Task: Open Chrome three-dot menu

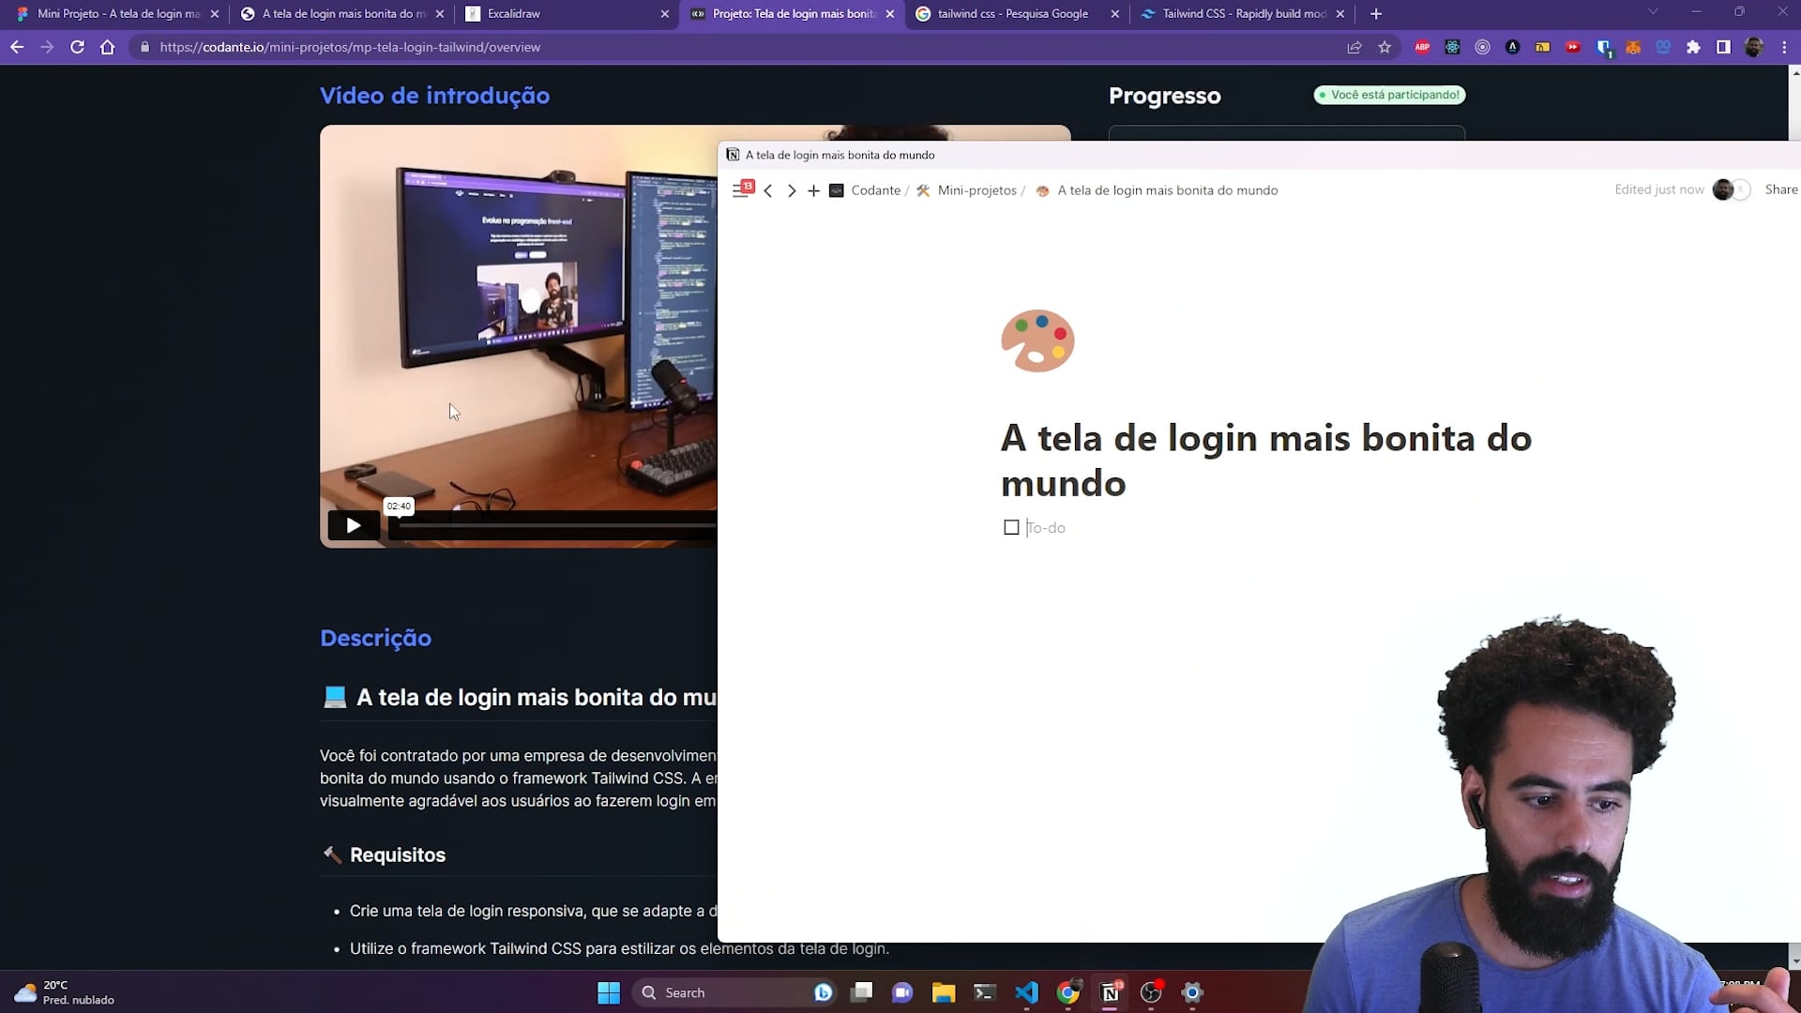Action: pos(1784,47)
